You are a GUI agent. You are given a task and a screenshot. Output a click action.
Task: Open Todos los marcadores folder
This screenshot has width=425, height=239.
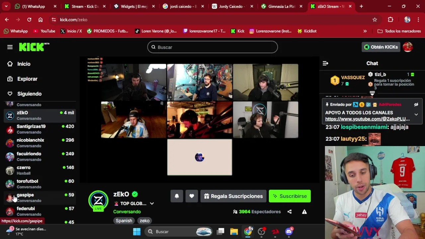(x=399, y=31)
